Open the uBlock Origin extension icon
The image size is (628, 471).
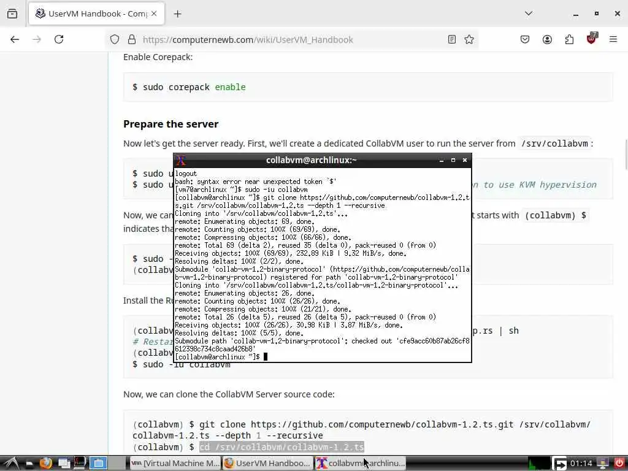click(x=592, y=39)
